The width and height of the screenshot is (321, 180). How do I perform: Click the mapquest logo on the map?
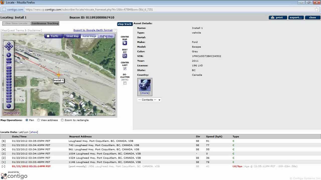[x=12, y=113]
